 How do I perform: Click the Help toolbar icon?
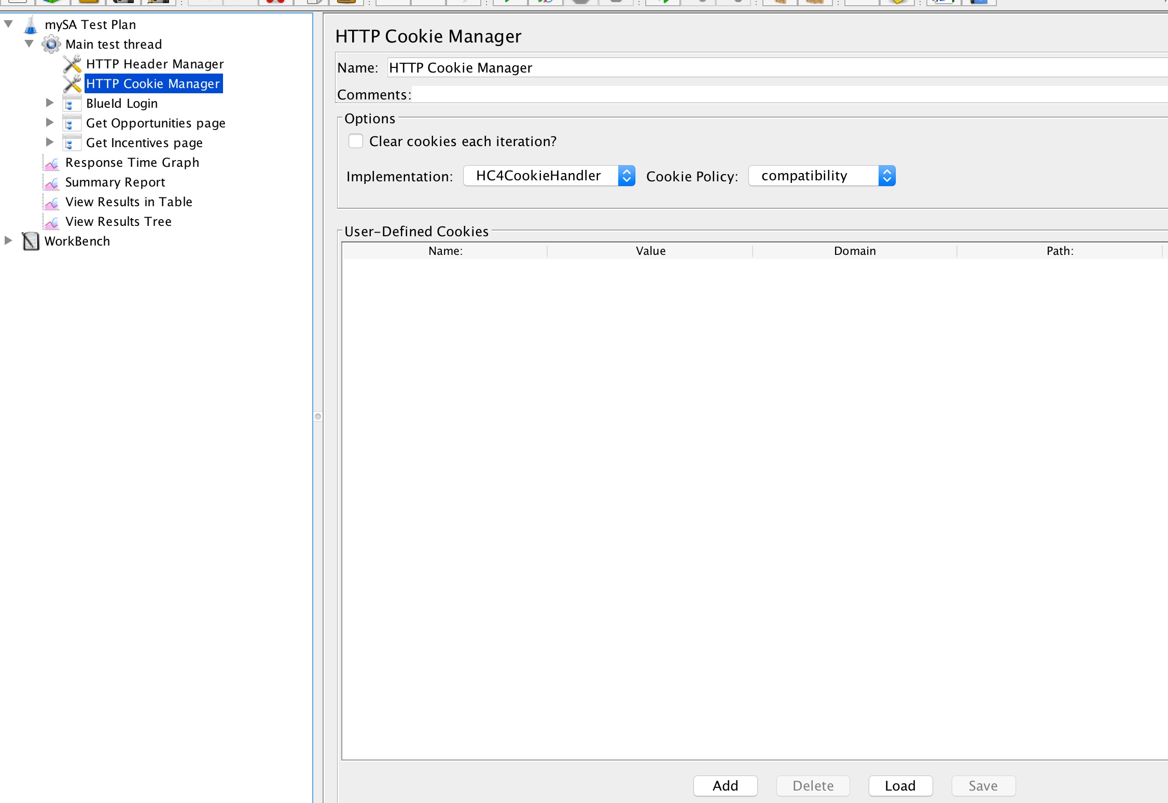tap(980, 2)
